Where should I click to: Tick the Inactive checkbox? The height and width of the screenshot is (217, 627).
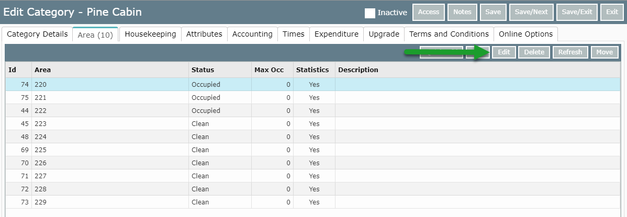tap(370, 13)
